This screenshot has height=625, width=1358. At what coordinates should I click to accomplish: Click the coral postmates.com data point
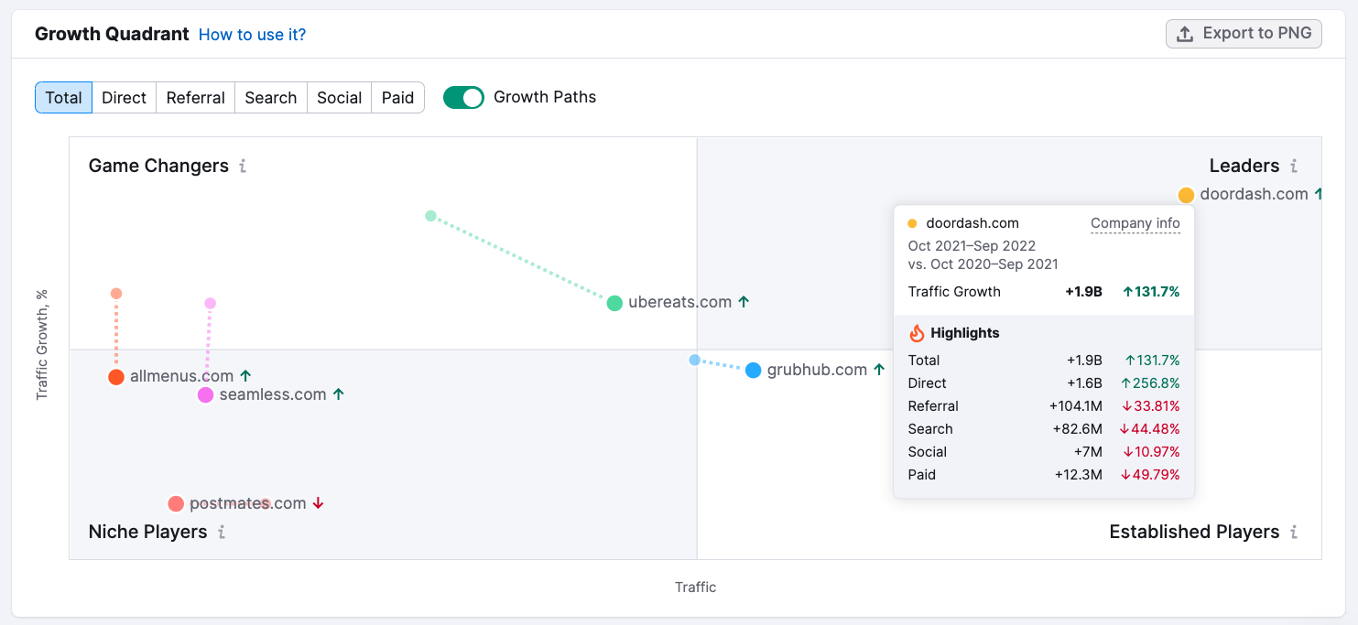[176, 504]
